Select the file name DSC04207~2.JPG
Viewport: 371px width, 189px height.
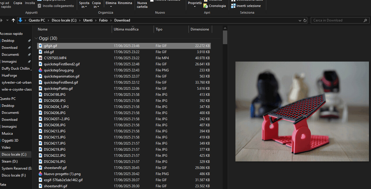(57, 119)
